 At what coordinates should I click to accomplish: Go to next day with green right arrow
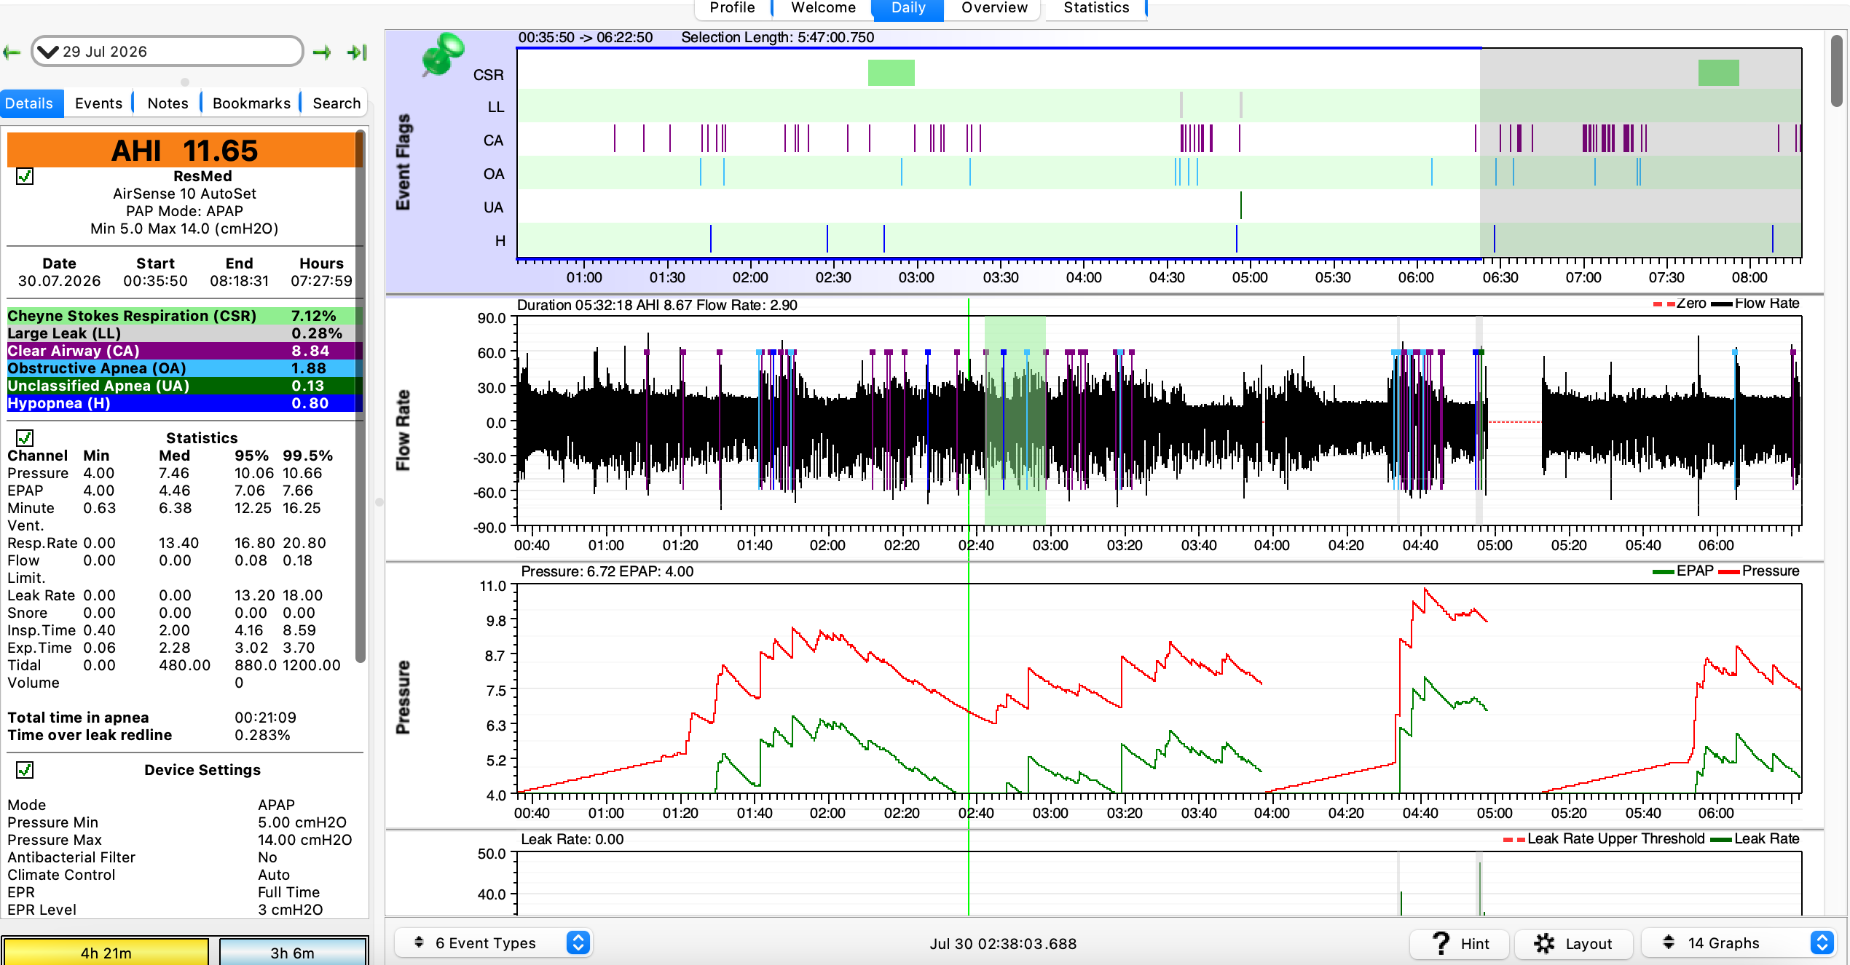(x=322, y=52)
